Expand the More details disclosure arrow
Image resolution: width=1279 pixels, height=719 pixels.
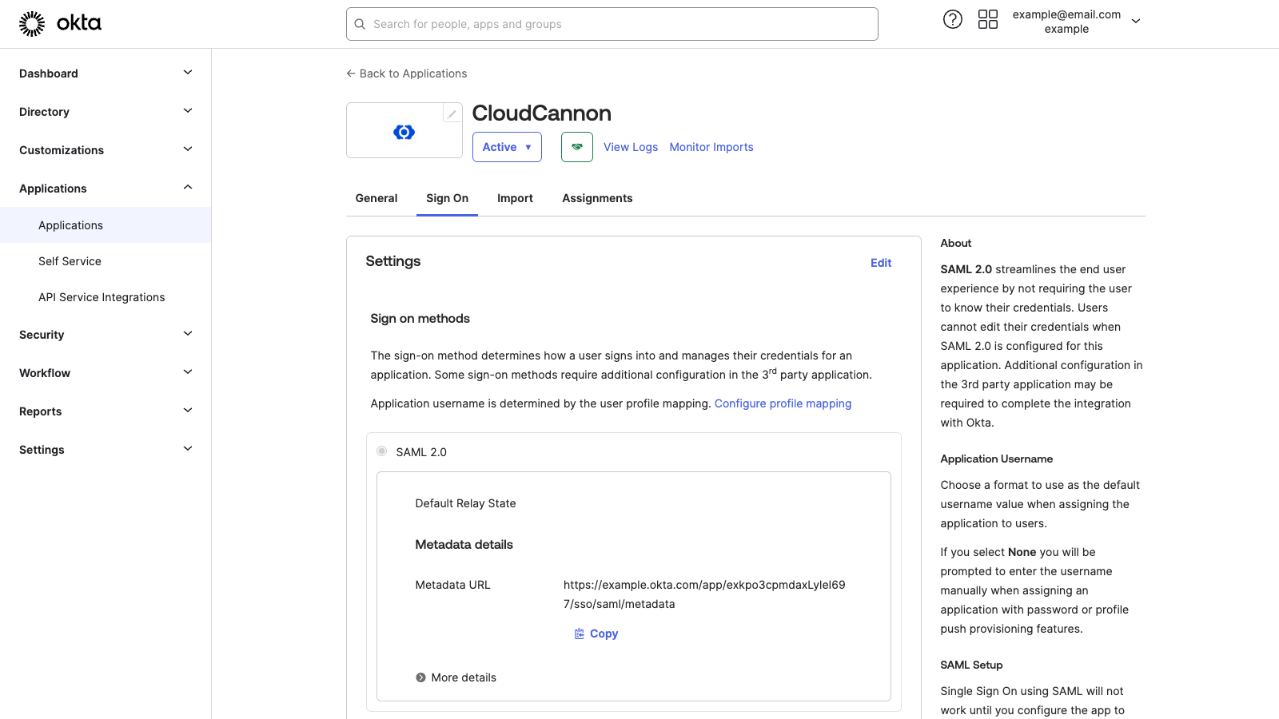click(420, 677)
